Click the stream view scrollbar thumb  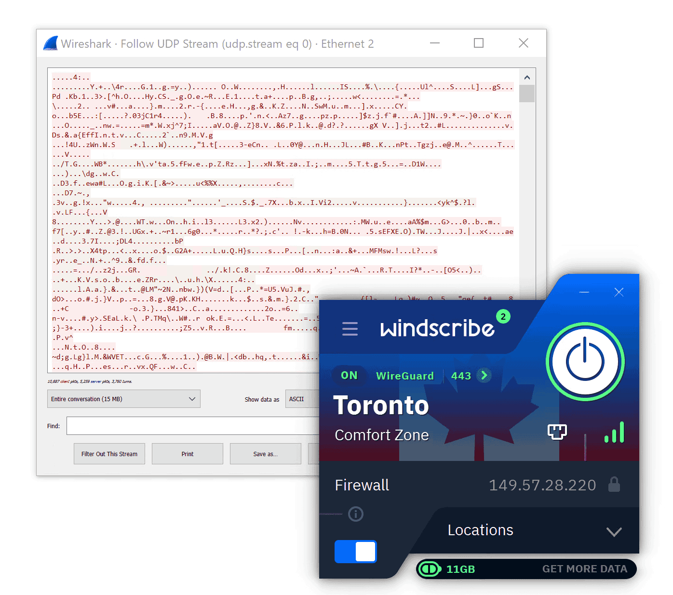527,94
